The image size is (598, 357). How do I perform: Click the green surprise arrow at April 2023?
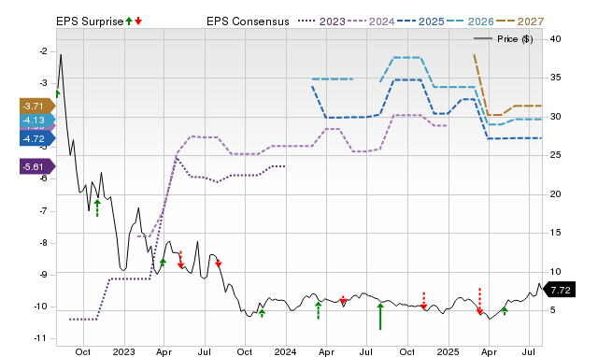click(x=163, y=262)
